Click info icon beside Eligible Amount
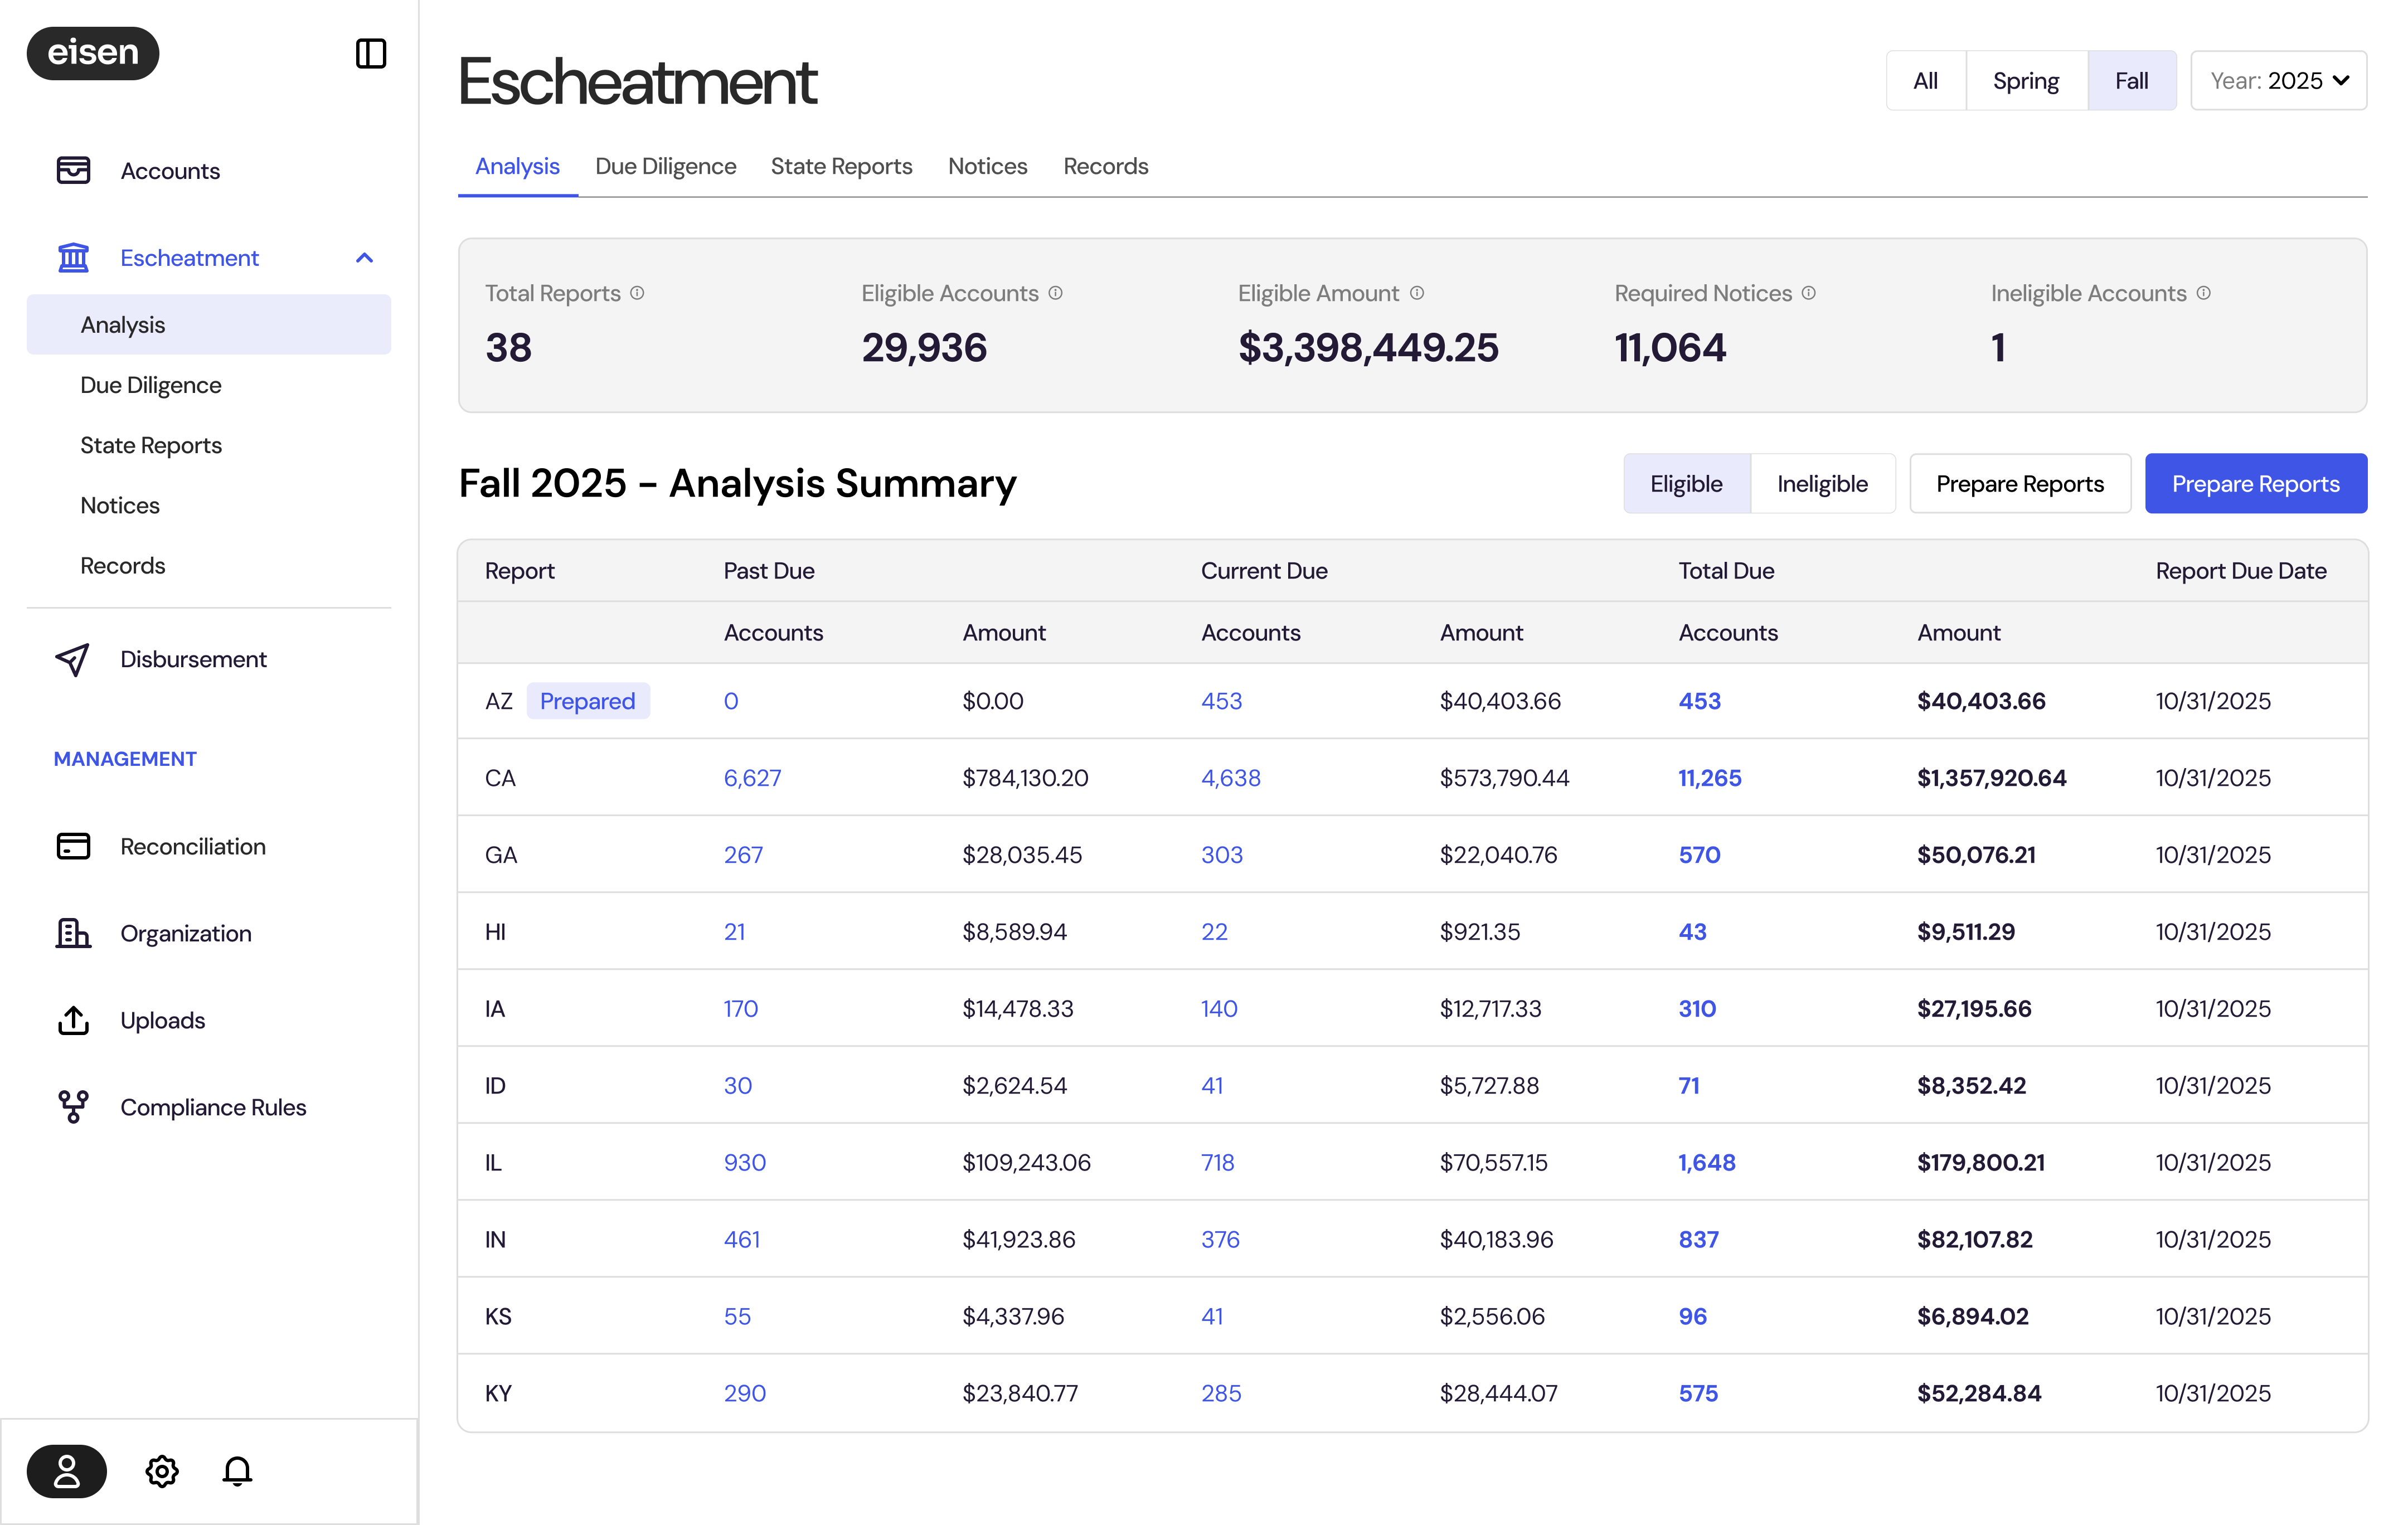 click(1416, 293)
